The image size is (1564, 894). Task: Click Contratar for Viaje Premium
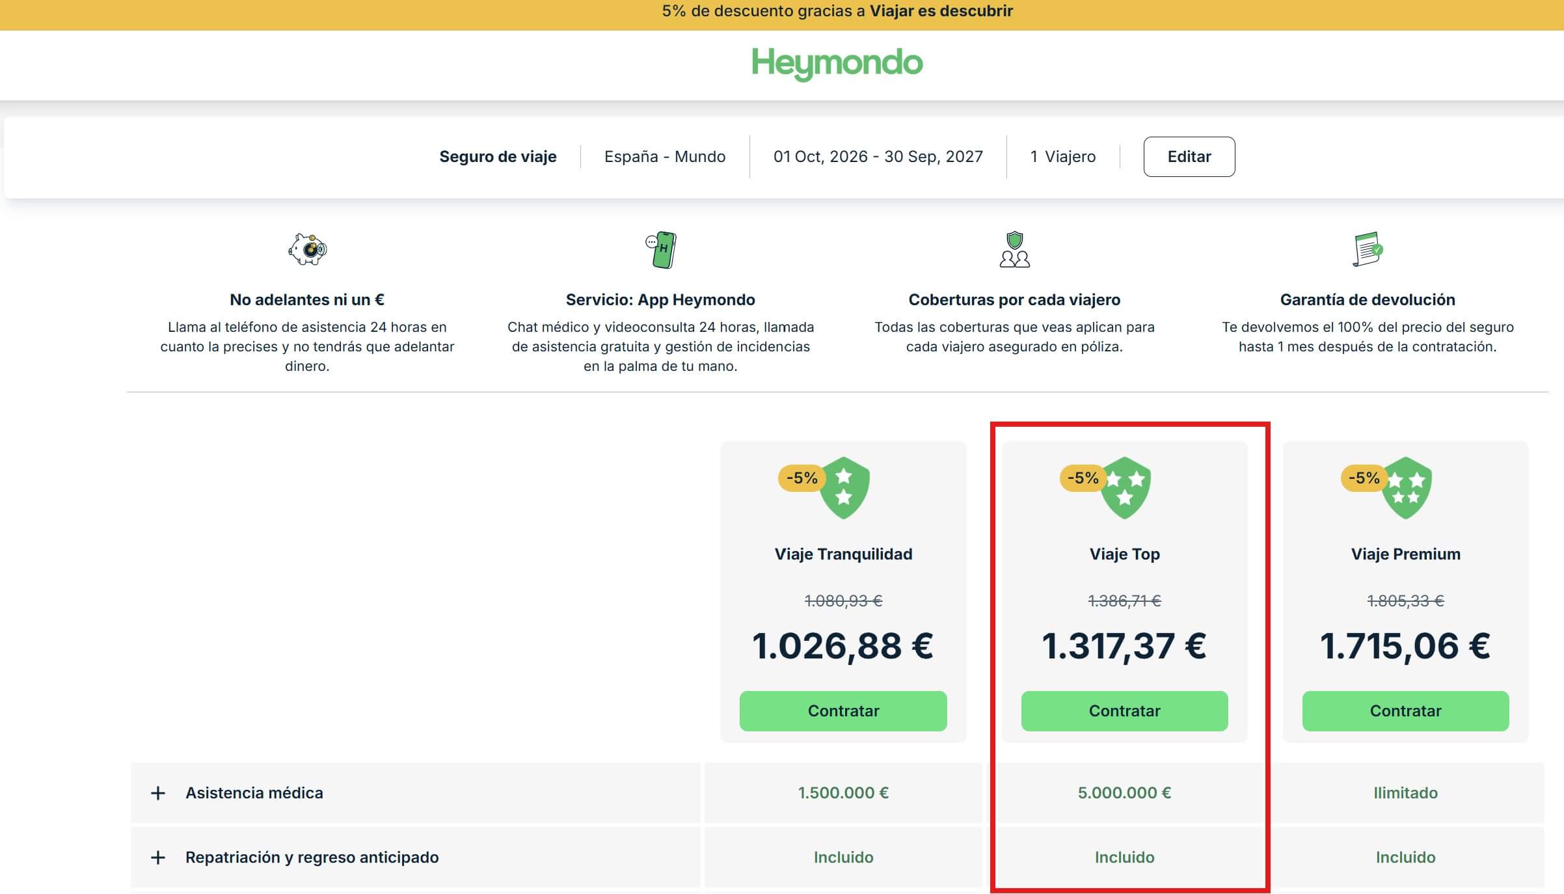[1406, 711]
